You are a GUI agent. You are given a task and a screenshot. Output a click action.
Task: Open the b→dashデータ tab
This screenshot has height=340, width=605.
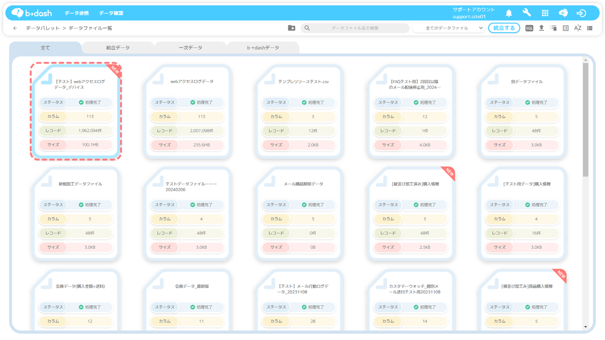click(263, 48)
